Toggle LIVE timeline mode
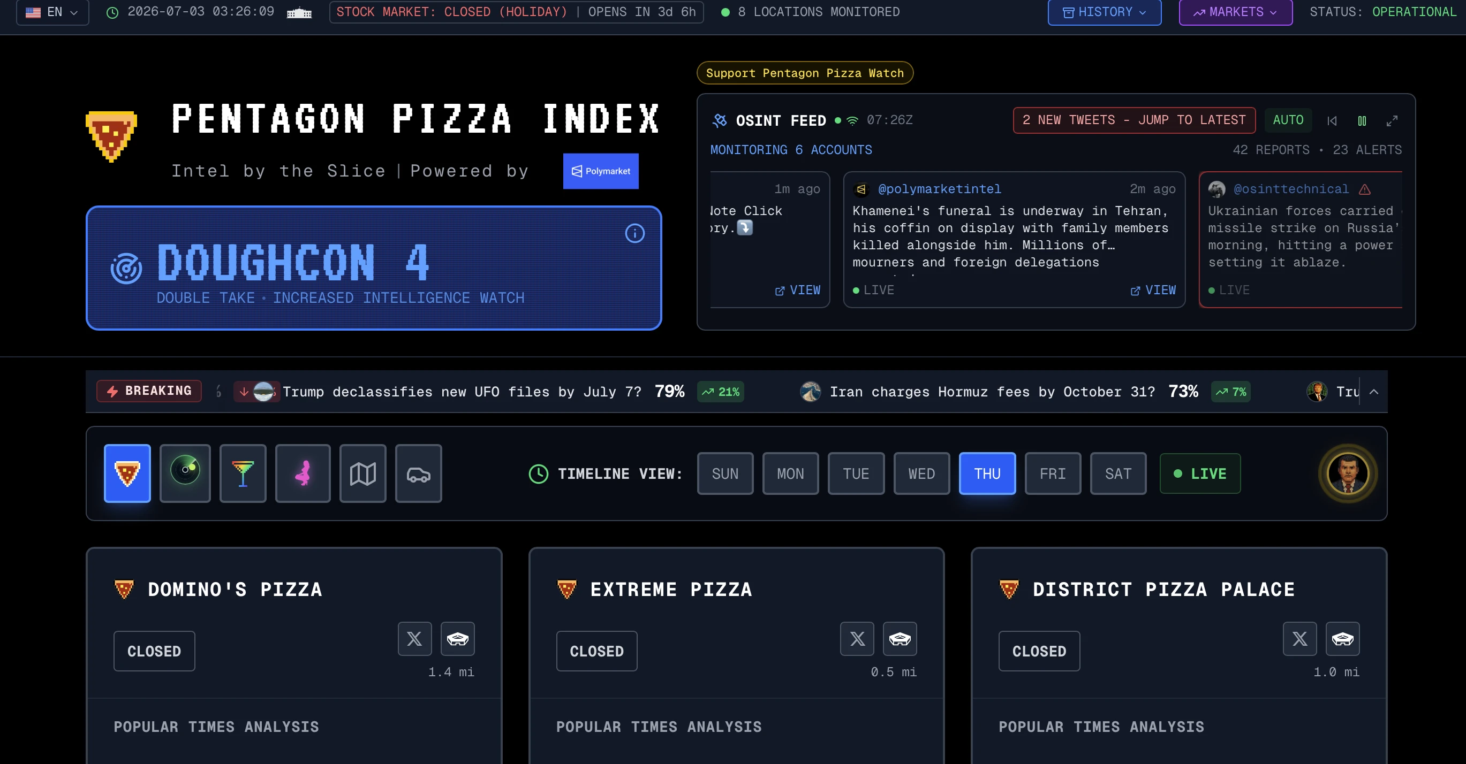 point(1200,473)
